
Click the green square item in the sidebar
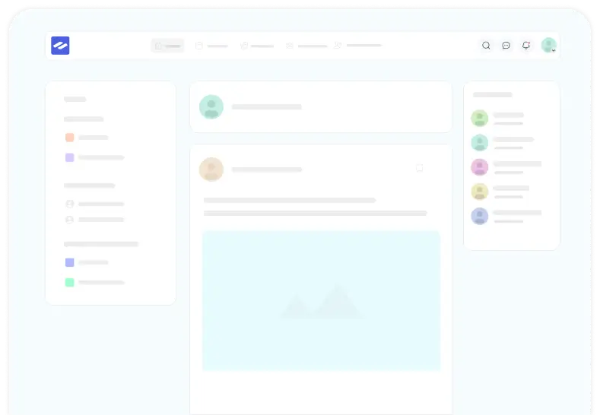[x=70, y=282]
